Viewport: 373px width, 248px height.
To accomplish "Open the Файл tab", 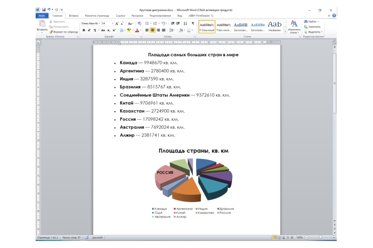I will (x=42, y=16).
